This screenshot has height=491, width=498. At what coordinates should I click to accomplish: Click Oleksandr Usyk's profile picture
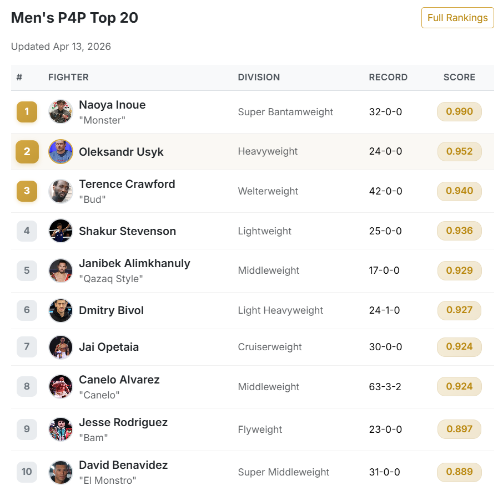click(61, 152)
